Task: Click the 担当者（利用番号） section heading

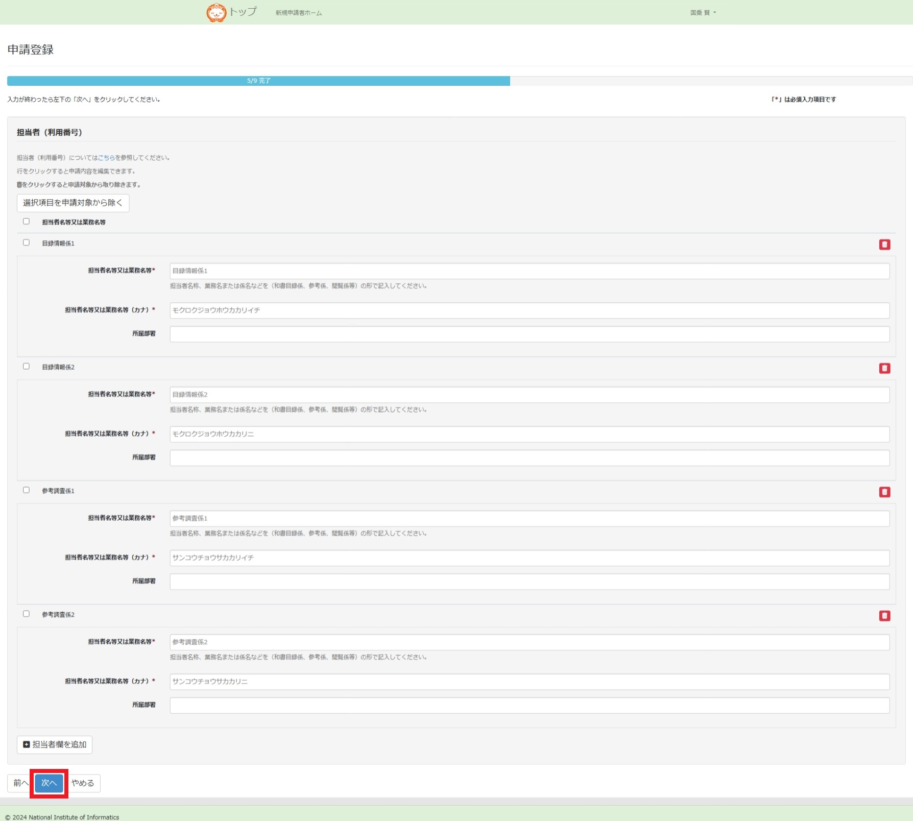Action: 50,132
